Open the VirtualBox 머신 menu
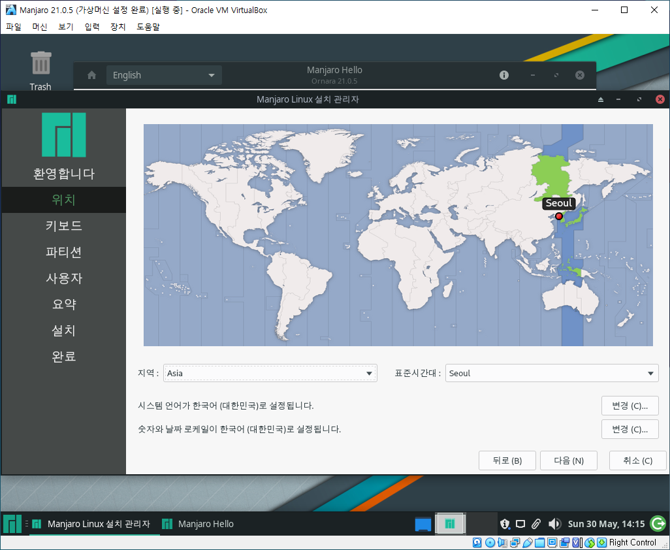 40,27
